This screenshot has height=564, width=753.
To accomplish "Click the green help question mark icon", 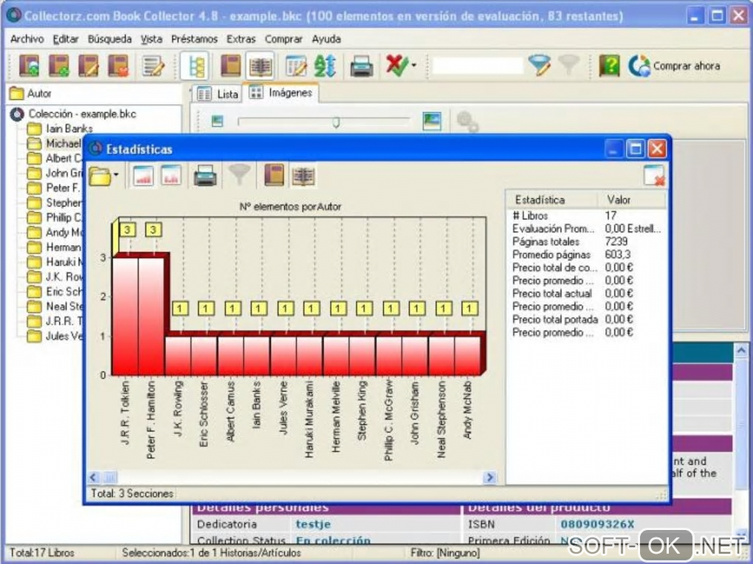I will 609,66.
